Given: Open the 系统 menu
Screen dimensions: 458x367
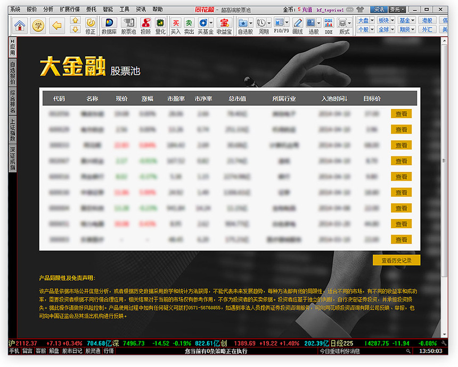Looking at the screenshot, I should pyautogui.click(x=15, y=10).
